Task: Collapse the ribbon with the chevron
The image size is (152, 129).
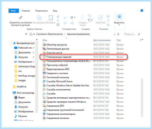Action: coord(138,11)
